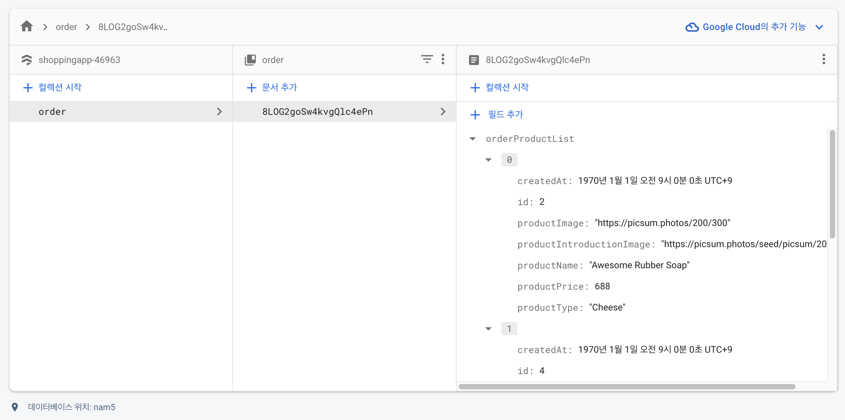Click the productIntroductionImage URL value

(744, 244)
